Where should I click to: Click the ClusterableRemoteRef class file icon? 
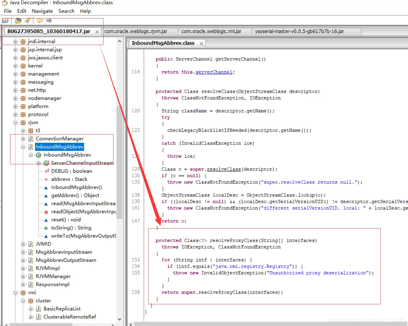[x=39, y=317]
